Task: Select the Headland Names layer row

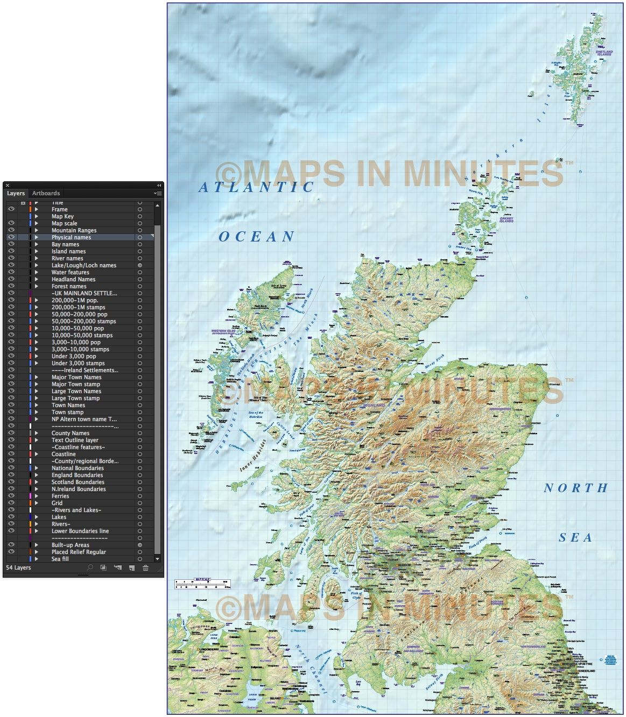Action: point(80,279)
